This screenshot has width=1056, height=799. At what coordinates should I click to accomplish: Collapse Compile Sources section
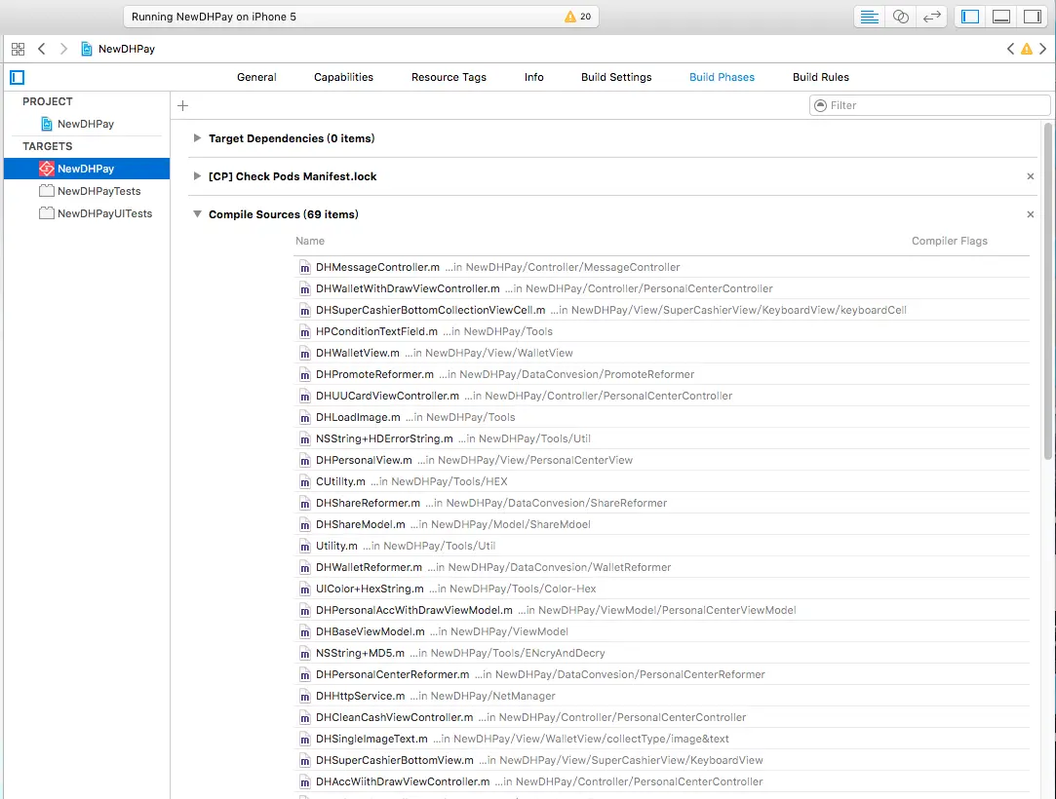(197, 214)
